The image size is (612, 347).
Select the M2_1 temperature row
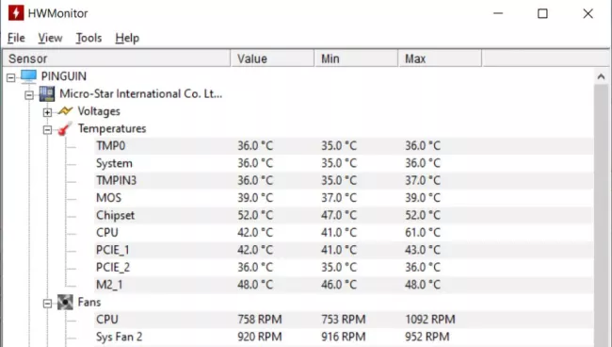[x=344, y=285]
